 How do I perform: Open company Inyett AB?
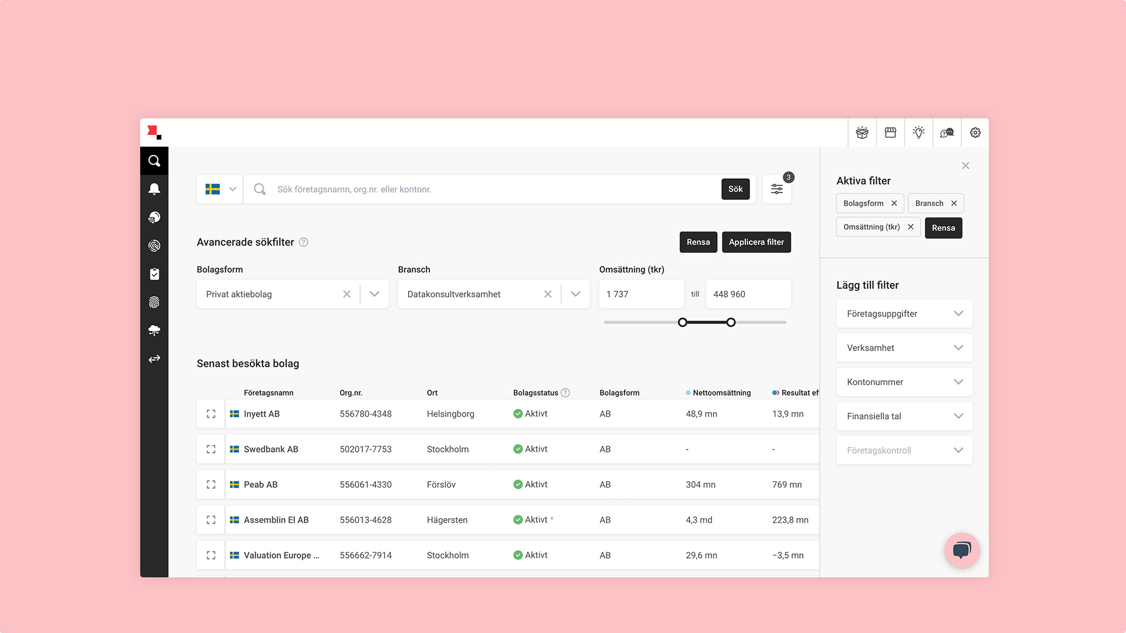pyautogui.click(x=262, y=414)
